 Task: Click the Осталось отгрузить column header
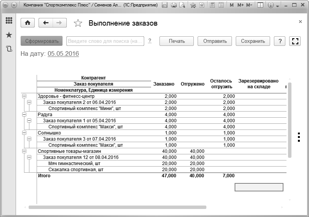(221, 84)
